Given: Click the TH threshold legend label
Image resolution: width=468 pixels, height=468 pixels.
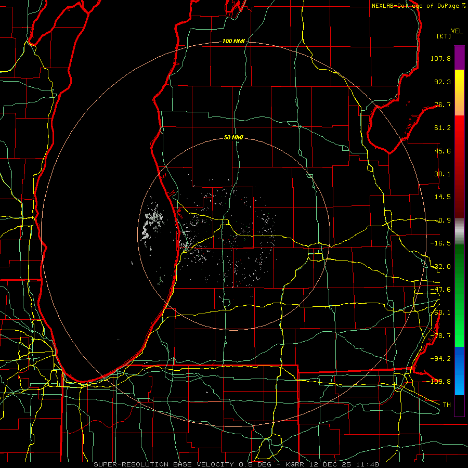Looking at the screenshot, I should pos(447,405).
